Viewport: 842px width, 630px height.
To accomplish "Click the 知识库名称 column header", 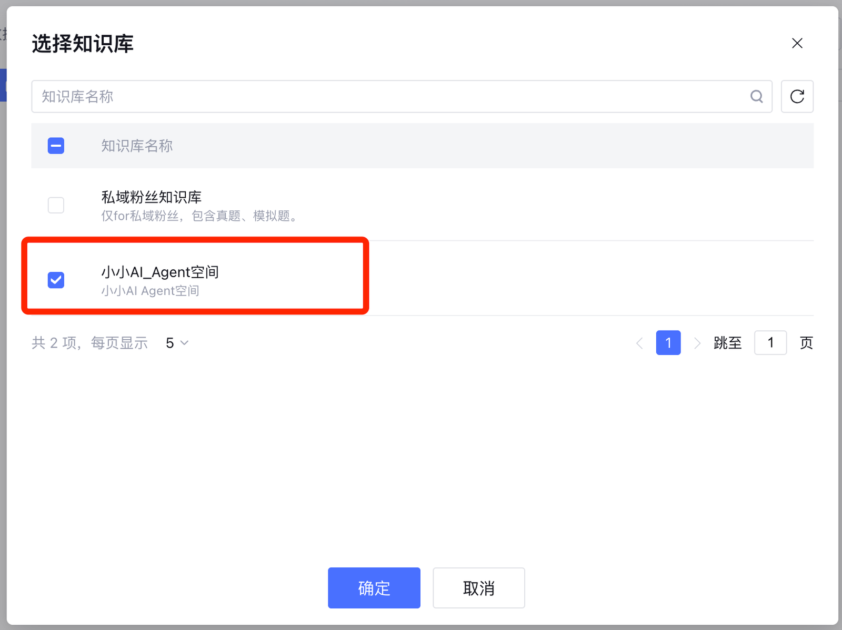I will coord(137,146).
